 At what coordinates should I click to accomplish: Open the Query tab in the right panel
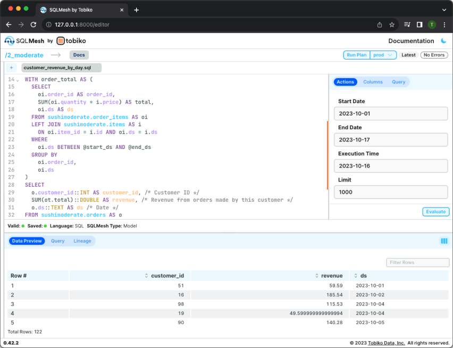[398, 82]
